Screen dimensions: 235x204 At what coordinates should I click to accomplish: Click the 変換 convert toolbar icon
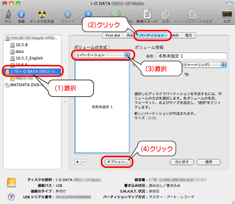(166, 14)
